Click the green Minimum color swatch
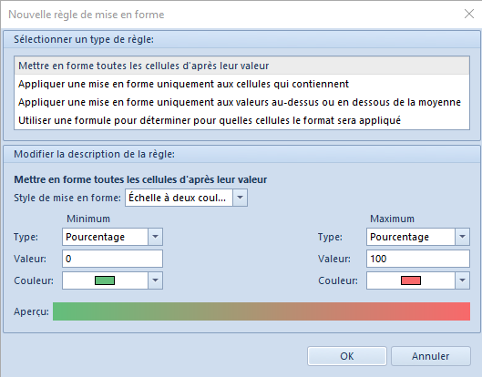Screen dimensions: 482x377 [x=105, y=280]
